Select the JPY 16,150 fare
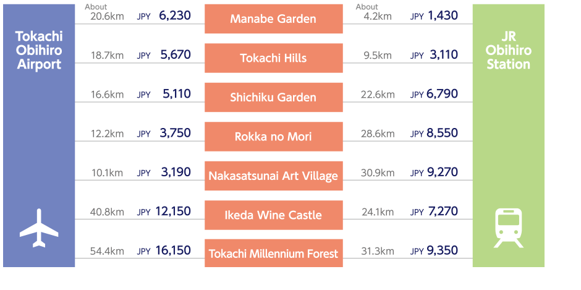 click(x=164, y=250)
